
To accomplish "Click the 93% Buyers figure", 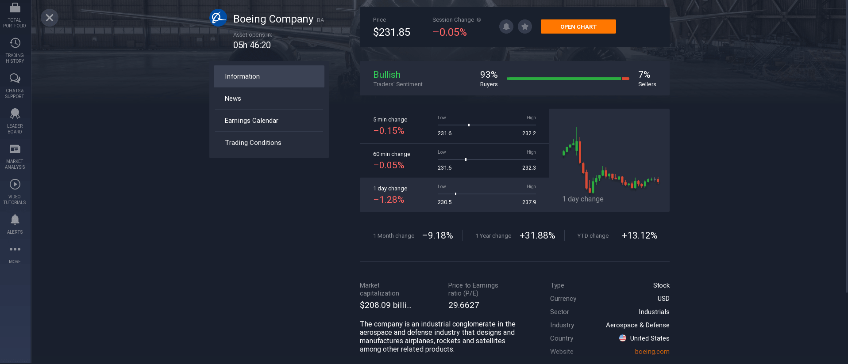I will point(489,75).
